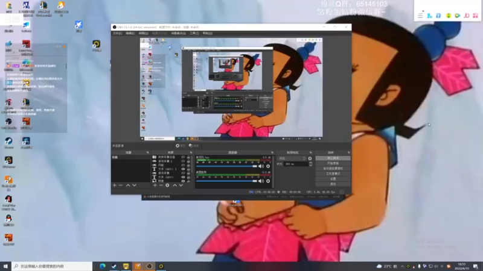Toggle lock on 游戏采集 source
The height and width of the screenshot is (271, 483).
pos(188,173)
